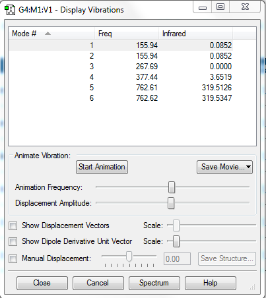The image size is (266, 298).
Task: Select vibration mode 4 row
Action: (121, 77)
